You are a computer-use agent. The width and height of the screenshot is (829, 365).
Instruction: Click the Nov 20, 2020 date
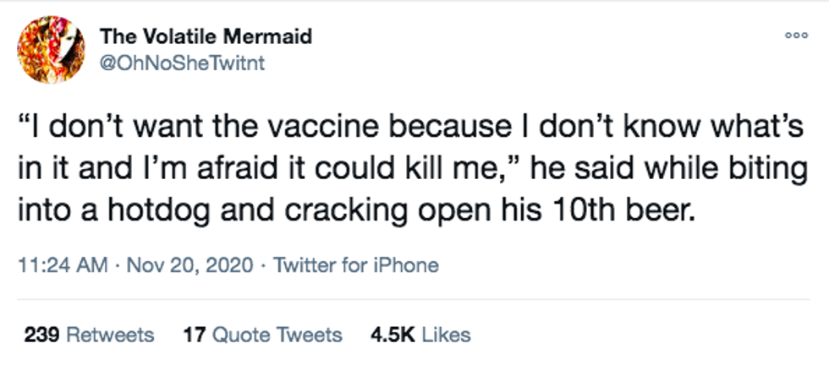tap(189, 265)
